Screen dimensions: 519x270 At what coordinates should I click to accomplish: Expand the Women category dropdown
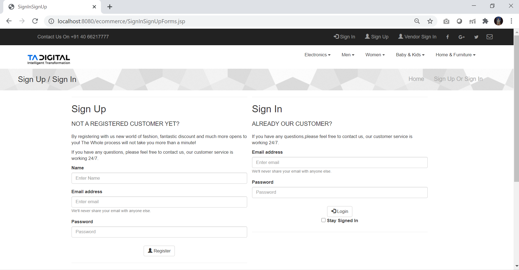click(375, 55)
